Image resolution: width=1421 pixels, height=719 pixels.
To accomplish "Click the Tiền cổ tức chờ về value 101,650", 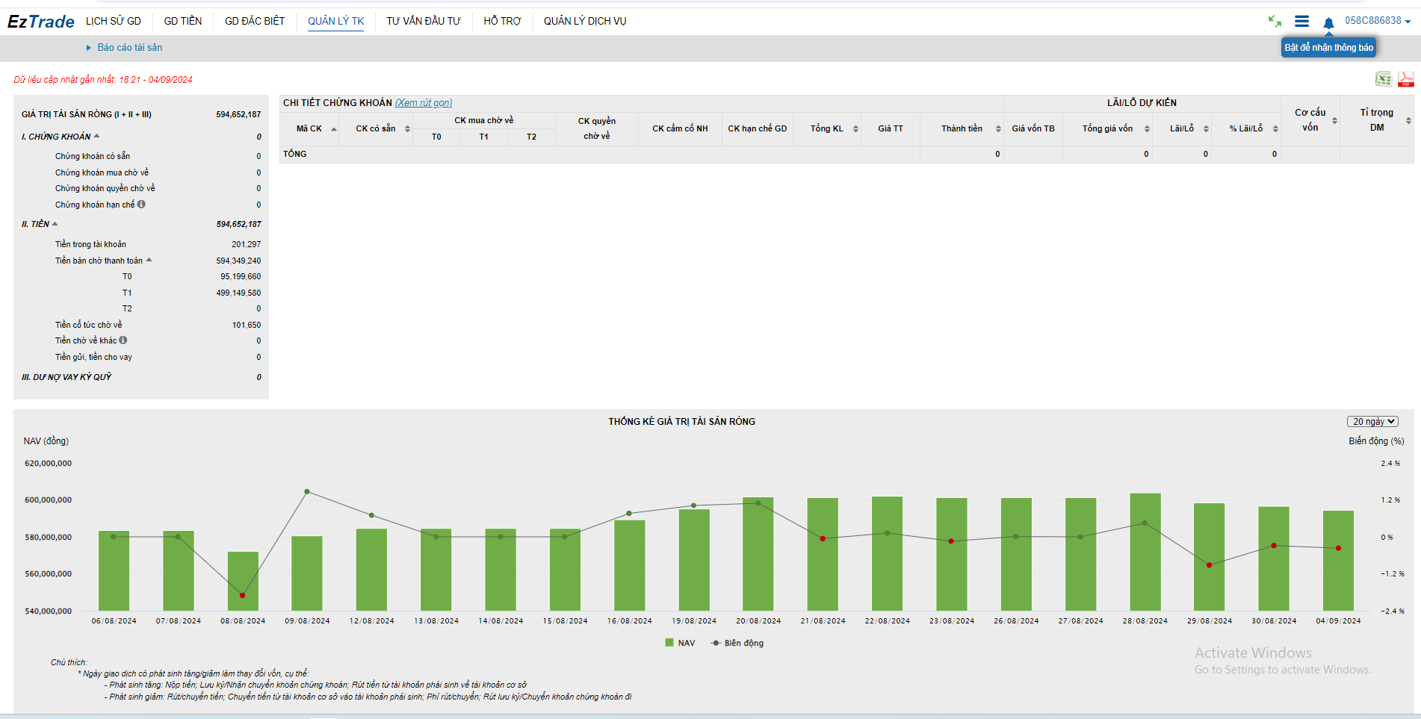I will point(247,325).
